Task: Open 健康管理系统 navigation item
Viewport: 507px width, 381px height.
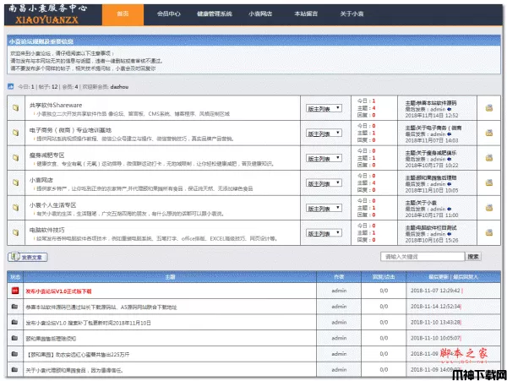Action: click(x=215, y=14)
